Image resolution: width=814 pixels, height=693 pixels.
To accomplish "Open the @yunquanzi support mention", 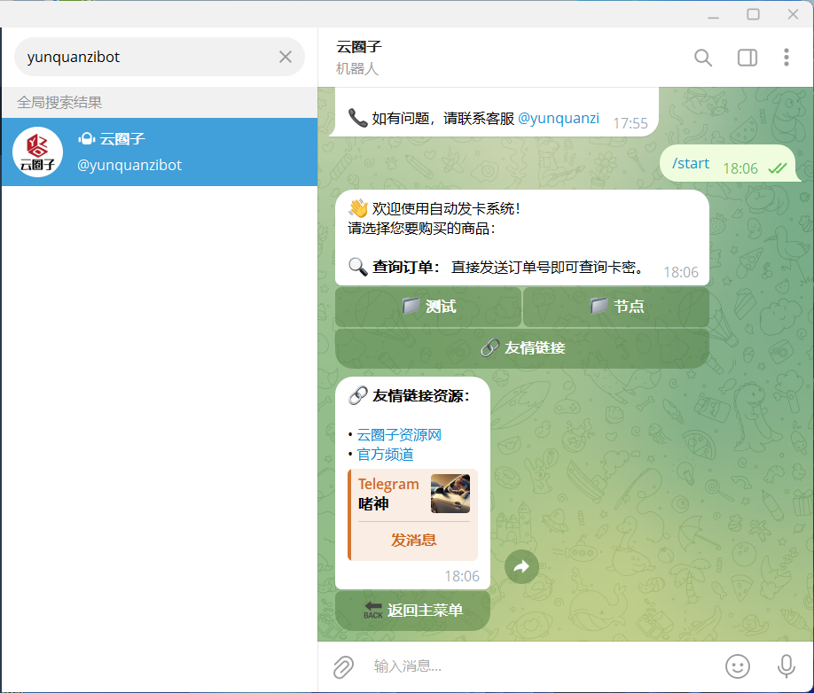I will point(560,117).
